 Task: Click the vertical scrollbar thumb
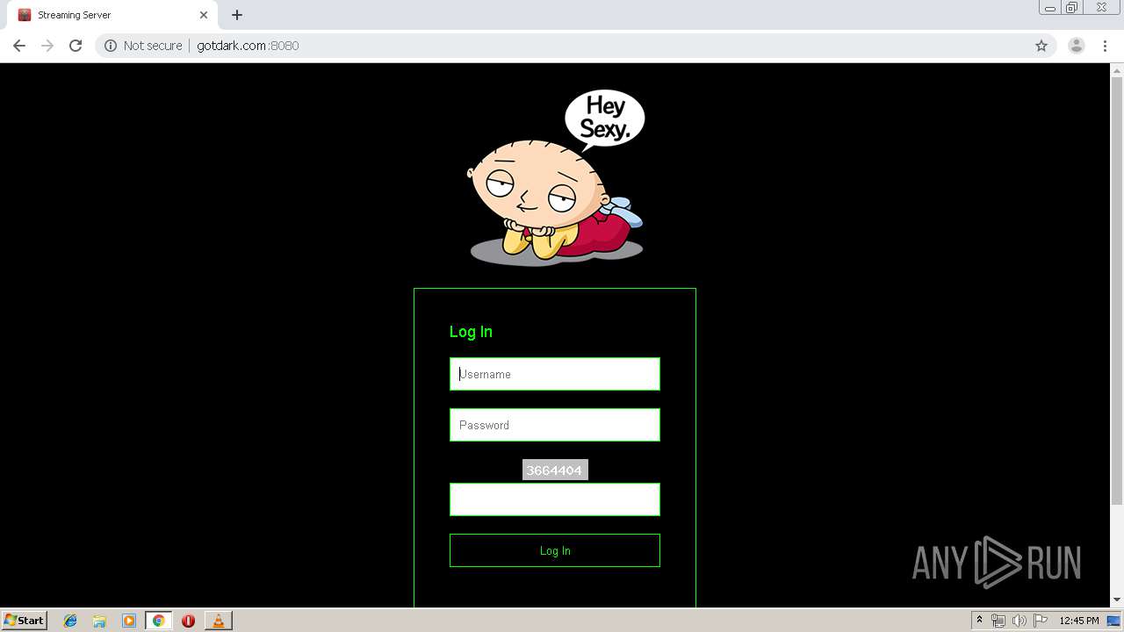coord(1117,290)
